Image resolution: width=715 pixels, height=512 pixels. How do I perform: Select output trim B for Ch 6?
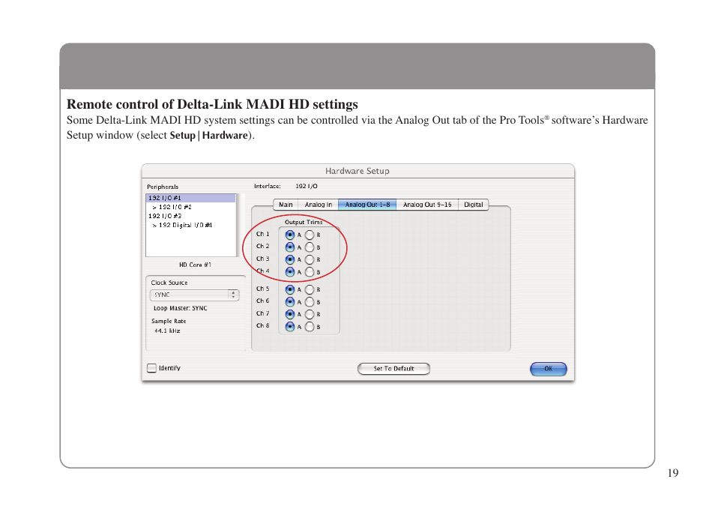[x=310, y=302]
